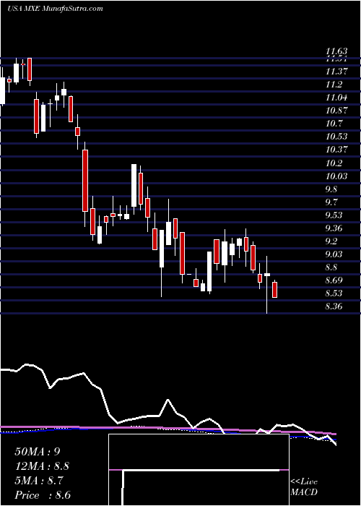The width and height of the screenshot is (361, 506).
Task: Click the '12MA : 8.8' indicator text
Action: (x=42, y=466)
